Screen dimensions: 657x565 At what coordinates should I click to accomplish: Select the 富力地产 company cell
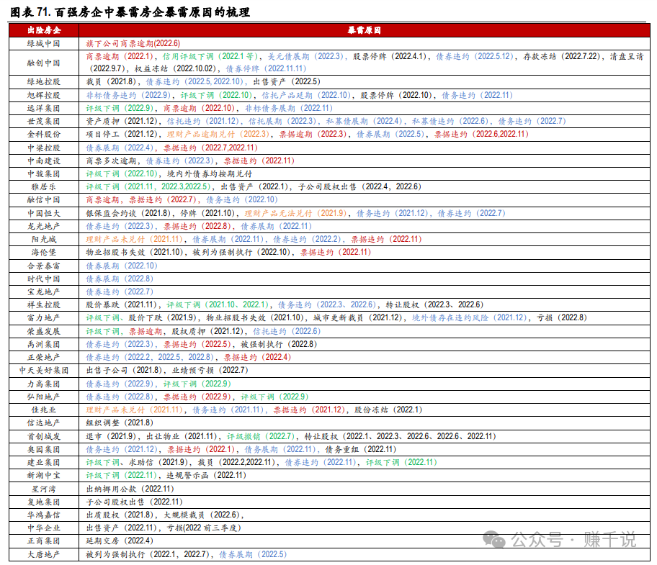[x=44, y=317]
